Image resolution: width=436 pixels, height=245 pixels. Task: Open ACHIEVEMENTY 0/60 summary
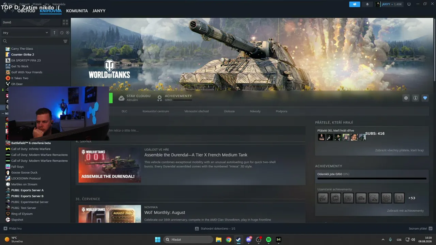pyautogui.click(x=174, y=98)
